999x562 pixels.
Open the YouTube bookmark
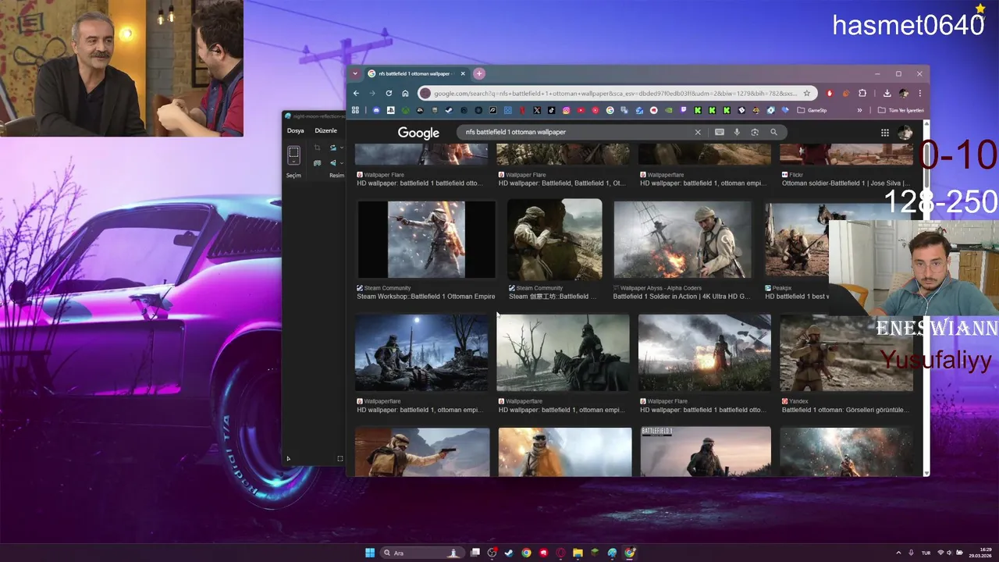coord(581,110)
